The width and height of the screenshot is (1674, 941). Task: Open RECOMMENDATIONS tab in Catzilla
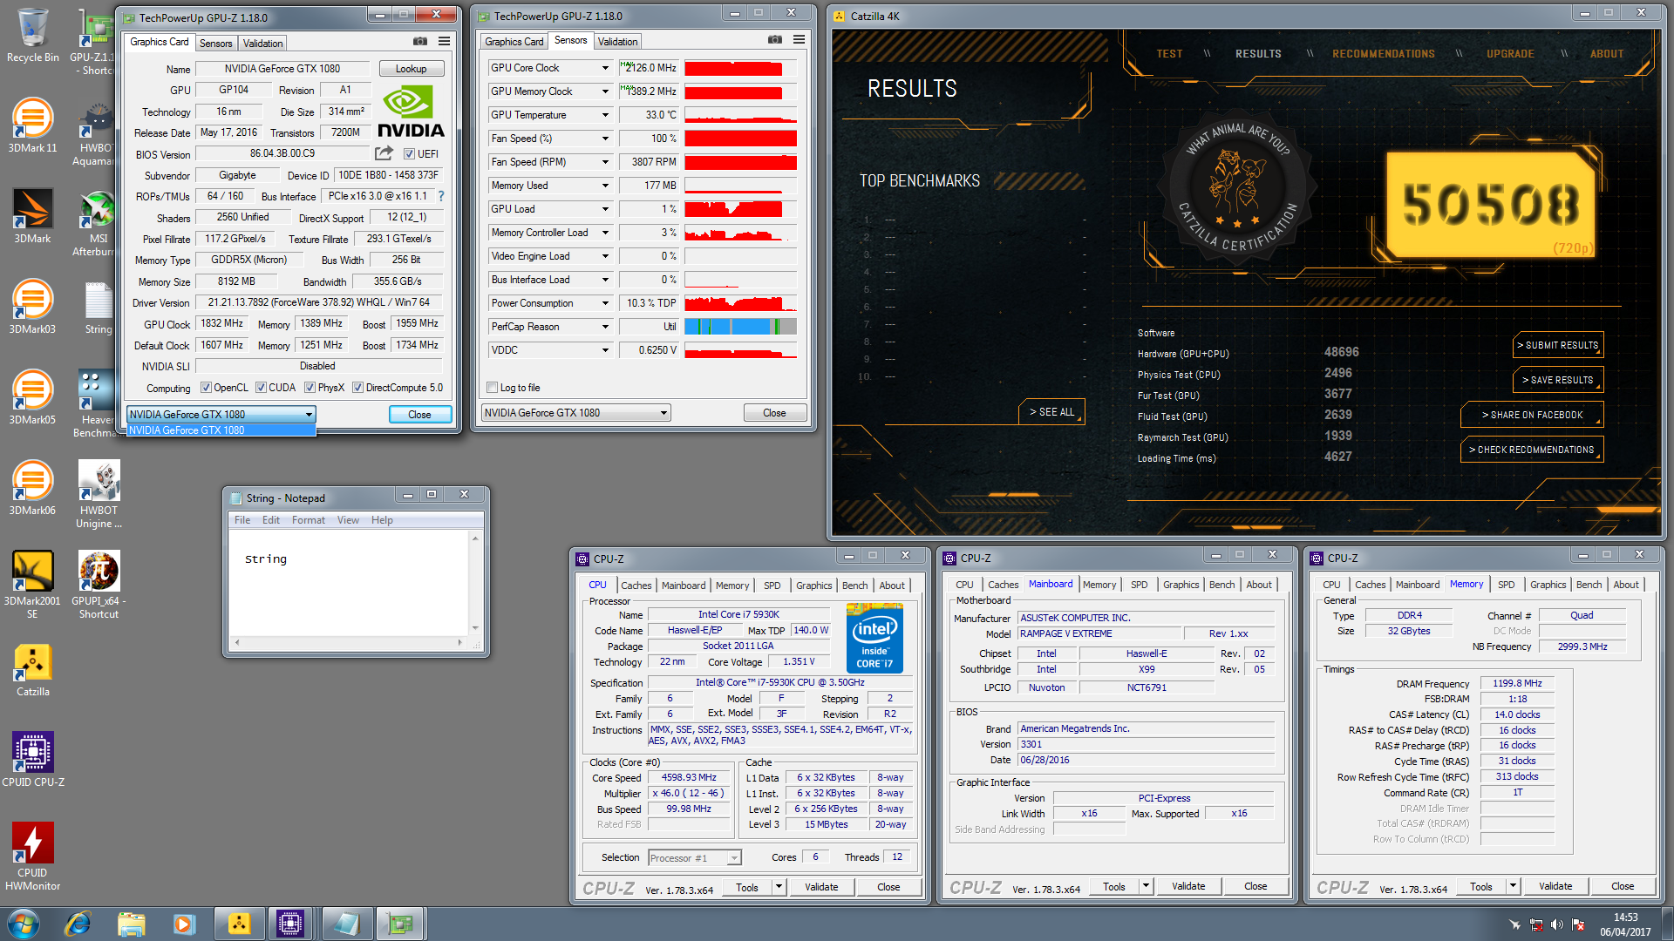coord(1383,54)
